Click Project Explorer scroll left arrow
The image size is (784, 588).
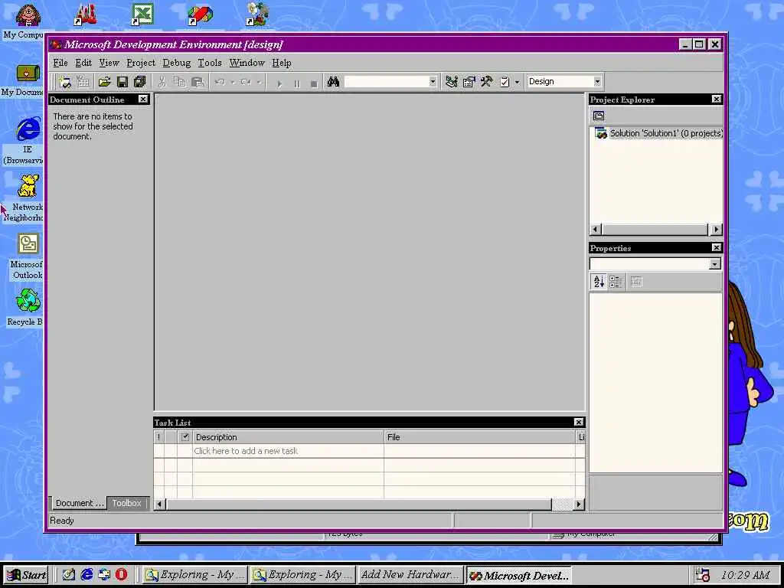(596, 230)
